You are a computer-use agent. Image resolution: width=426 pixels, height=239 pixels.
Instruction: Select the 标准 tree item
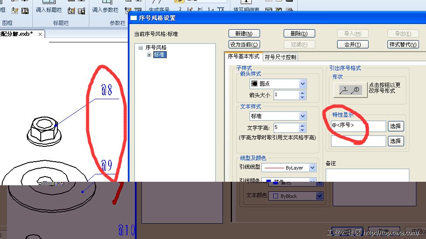coord(160,55)
